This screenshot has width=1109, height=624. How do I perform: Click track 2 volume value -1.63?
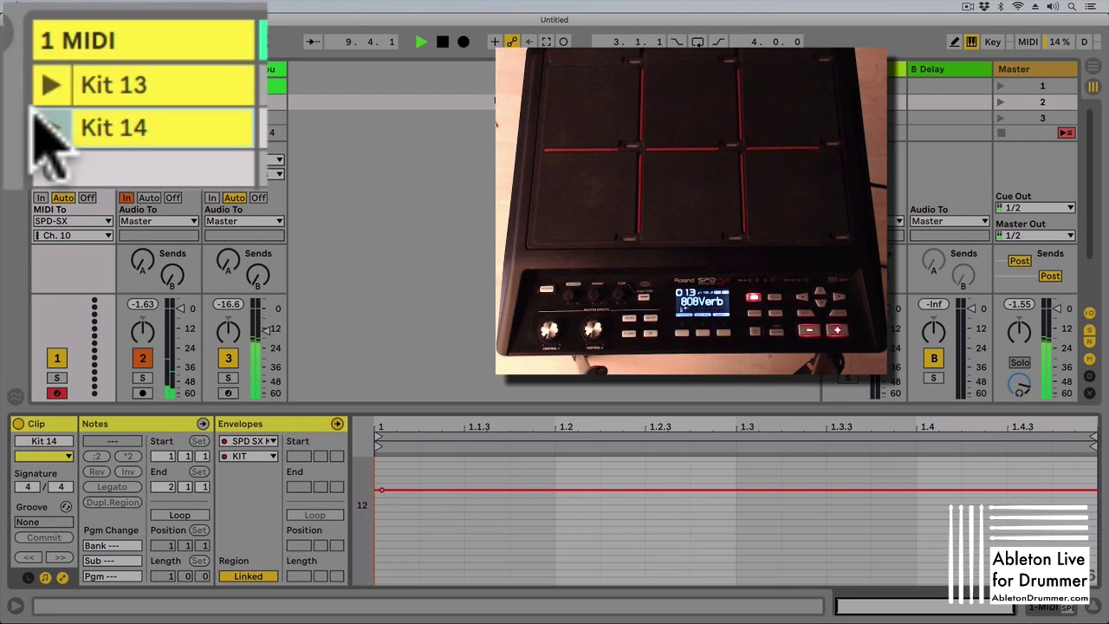[142, 304]
